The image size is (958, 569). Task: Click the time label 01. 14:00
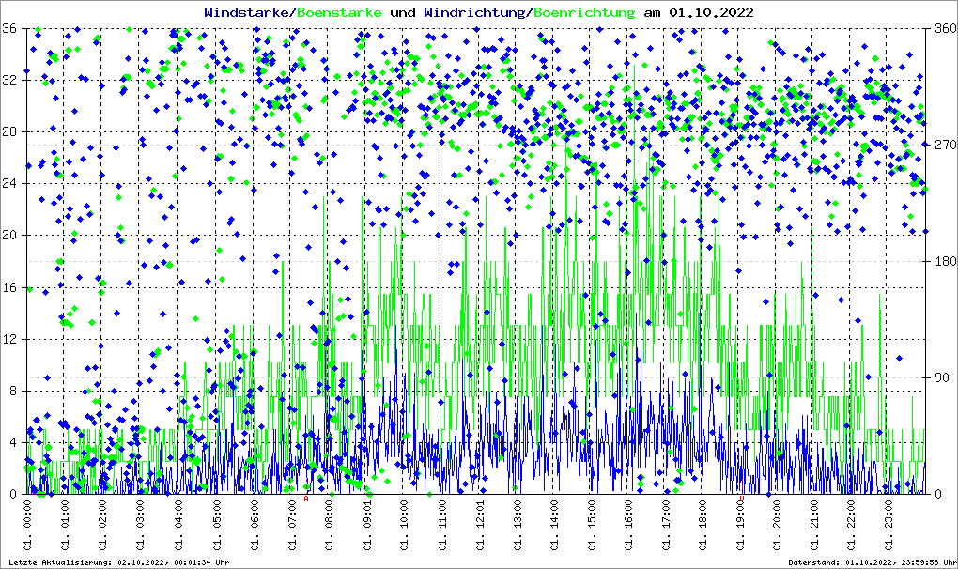point(555,526)
